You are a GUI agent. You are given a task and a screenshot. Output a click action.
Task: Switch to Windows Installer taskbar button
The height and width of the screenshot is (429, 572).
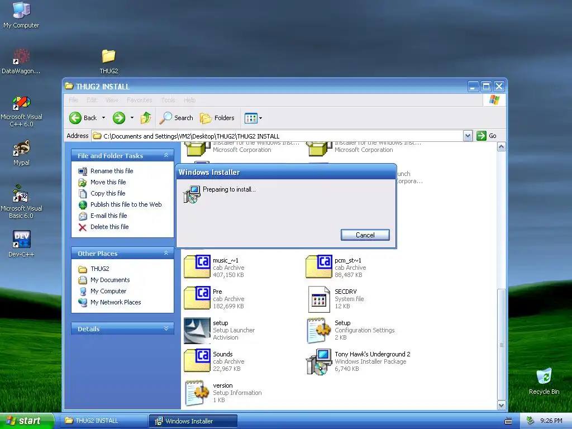tap(193, 421)
